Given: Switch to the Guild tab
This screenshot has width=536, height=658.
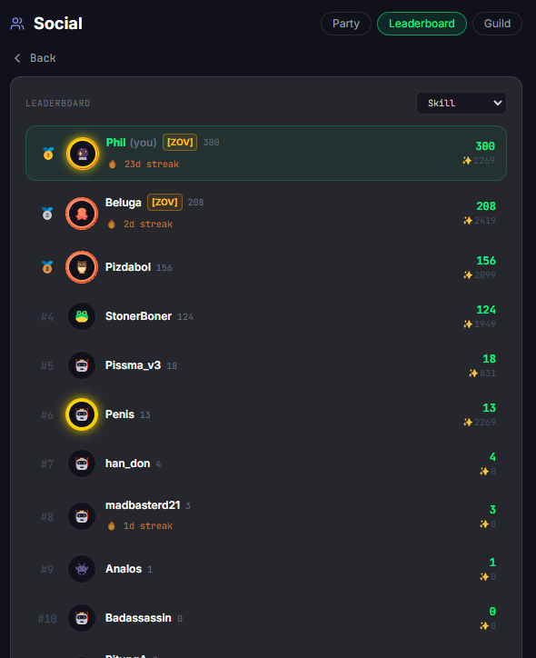Looking at the screenshot, I should click(497, 24).
